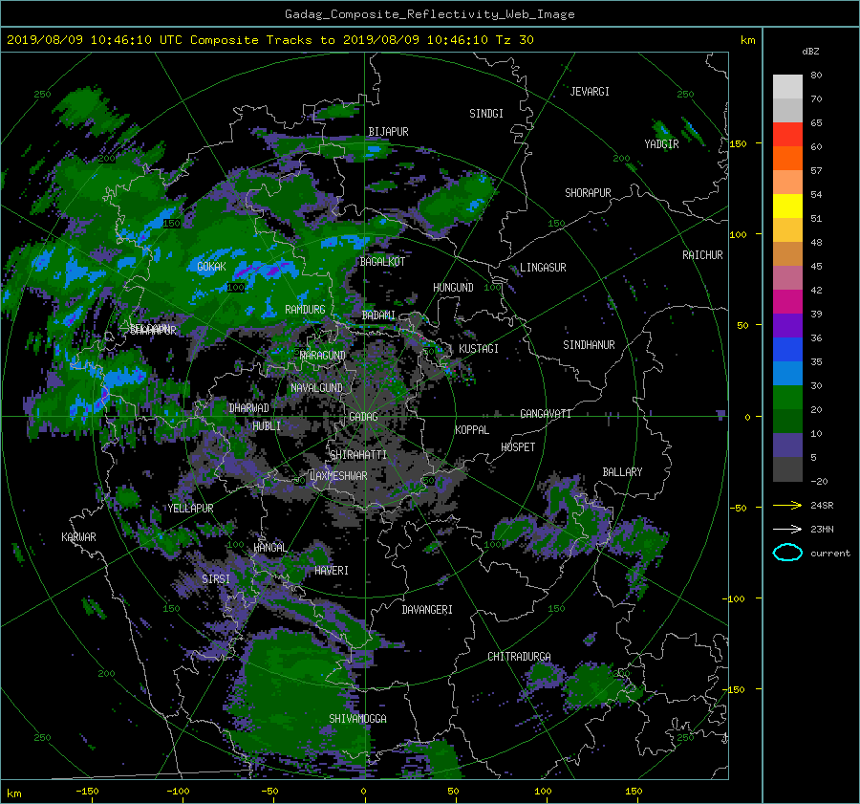Select the purple 39 dBZ color swatch
860x804 pixels.
pos(787,326)
